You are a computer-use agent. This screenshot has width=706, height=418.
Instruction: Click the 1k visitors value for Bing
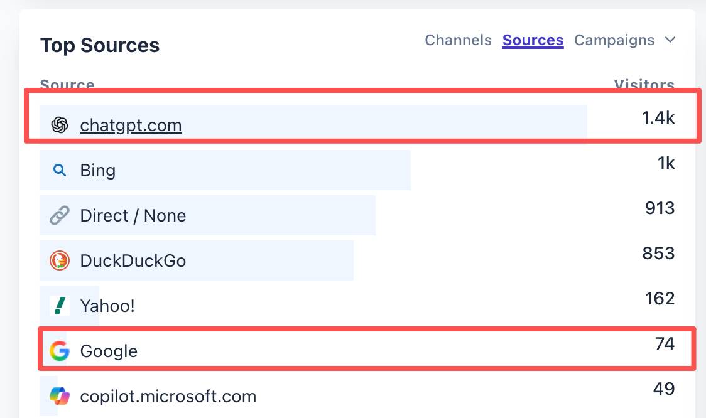[x=666, y=163]
